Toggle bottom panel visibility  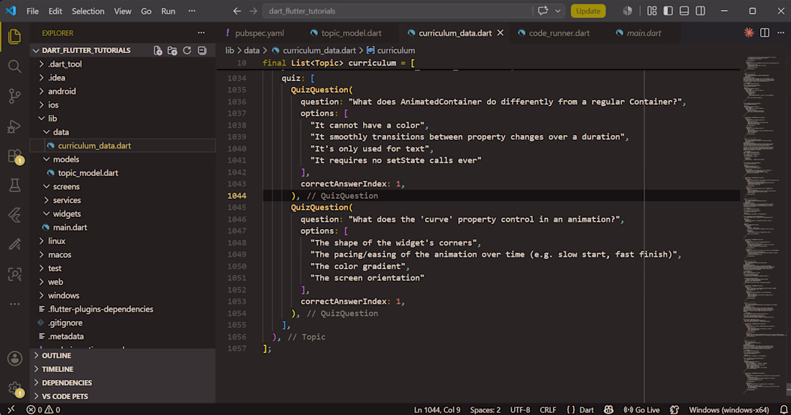tap(684, 11)
